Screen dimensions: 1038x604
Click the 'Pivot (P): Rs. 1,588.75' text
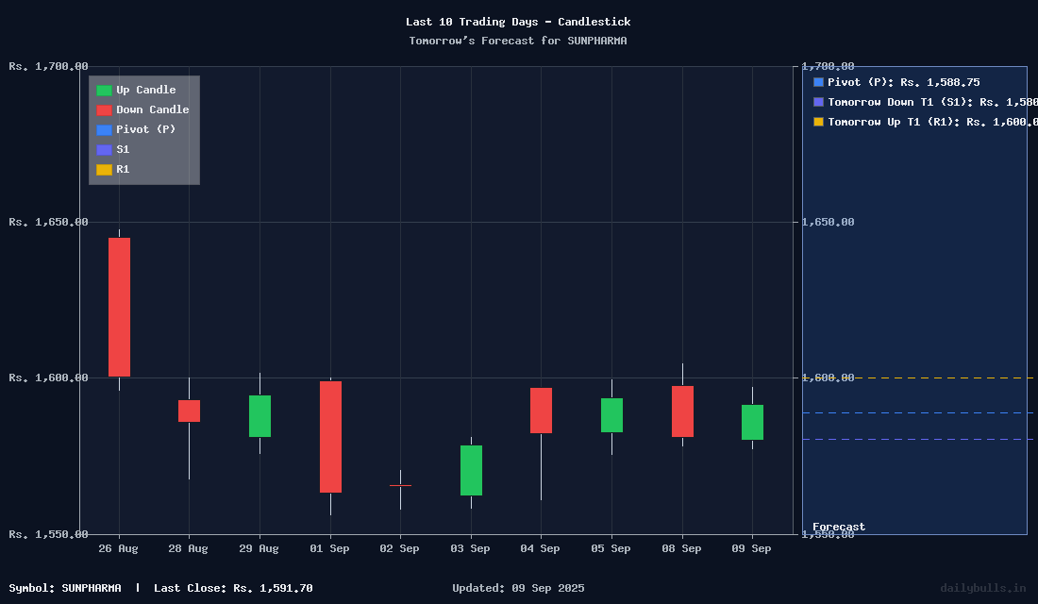coord(904,82)
